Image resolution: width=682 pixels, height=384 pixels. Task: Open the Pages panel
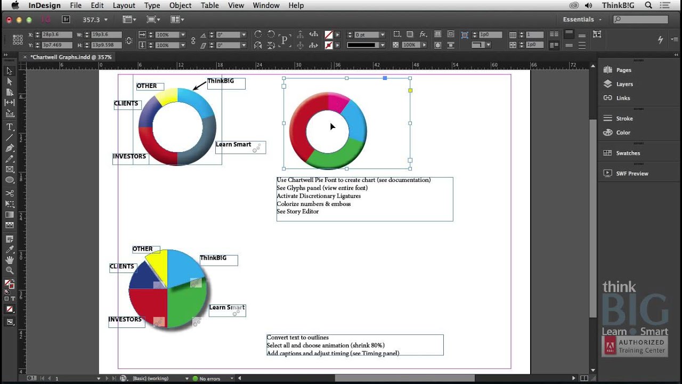click(624, 70)
